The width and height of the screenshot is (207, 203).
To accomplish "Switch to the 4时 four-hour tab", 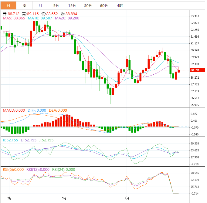I will [x=120, y=6].
